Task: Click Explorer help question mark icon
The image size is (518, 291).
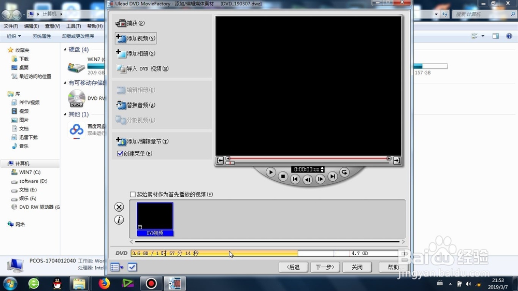Action: pyautogui.click(x=509, y=36)
